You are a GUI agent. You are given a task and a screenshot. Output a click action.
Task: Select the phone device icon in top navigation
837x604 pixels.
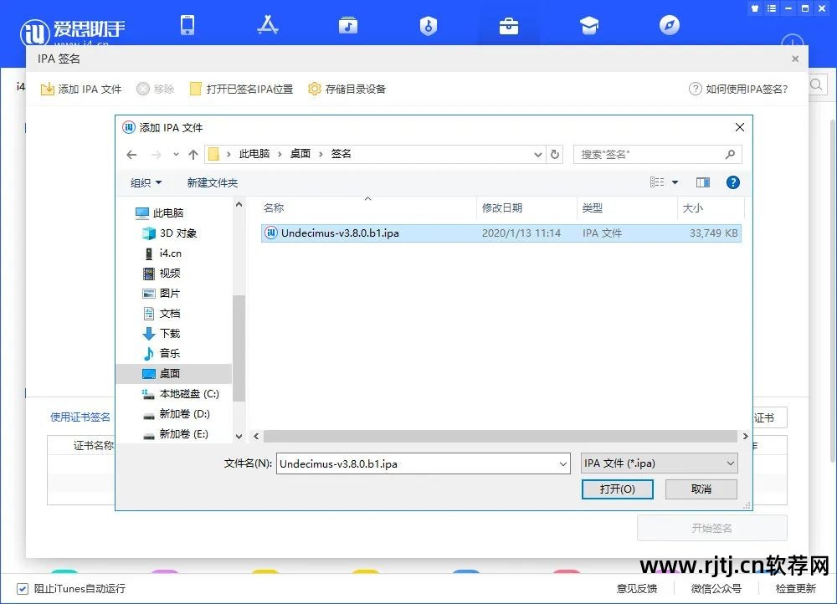(x=187, y=26)
